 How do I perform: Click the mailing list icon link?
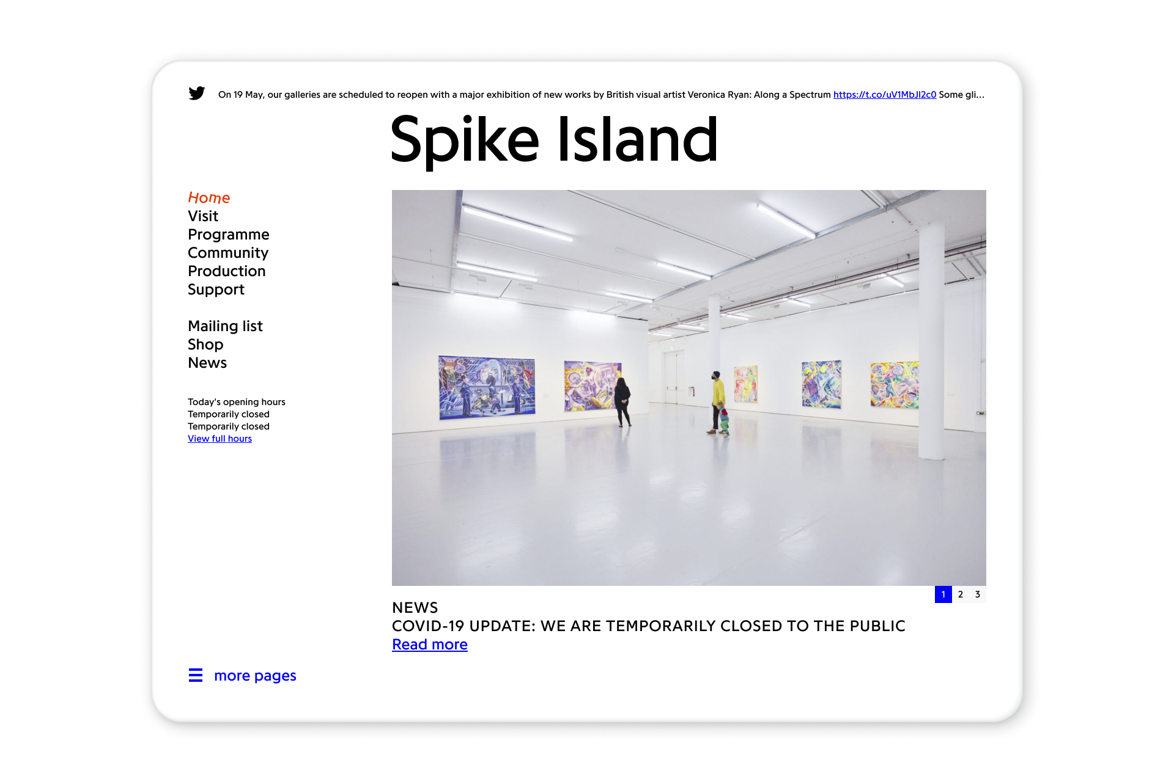pos(226,326)
